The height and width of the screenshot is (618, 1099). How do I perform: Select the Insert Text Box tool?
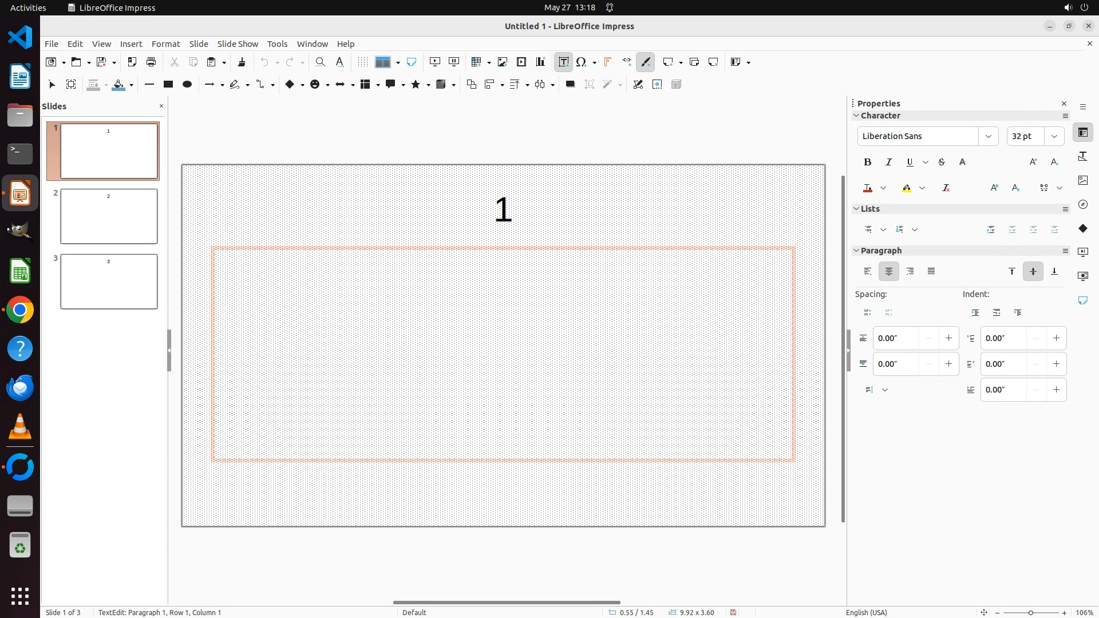click(x=563, y=62)
